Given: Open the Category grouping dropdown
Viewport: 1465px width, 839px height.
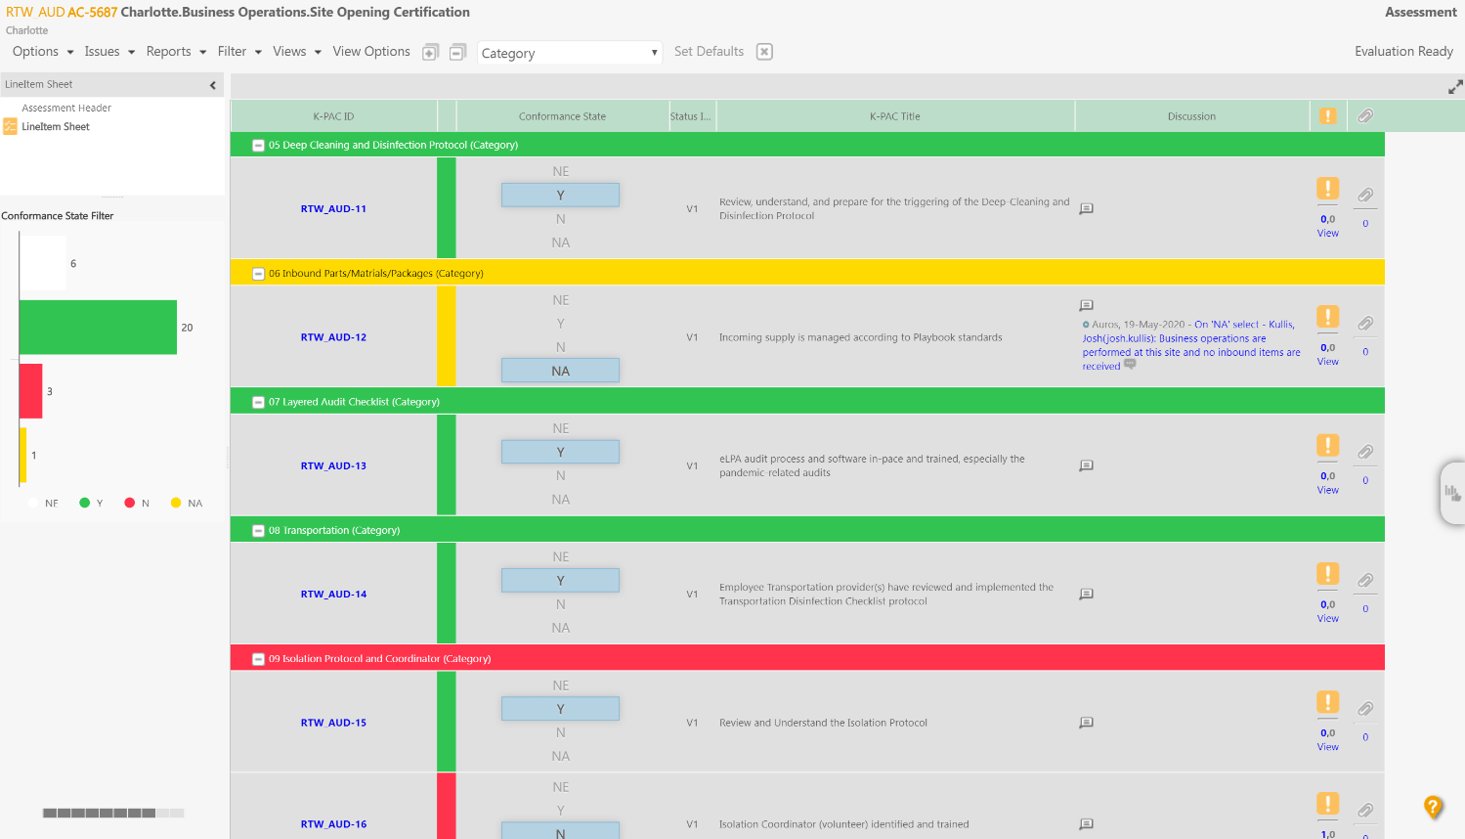Looking at the screenshot, I should (570, 53).
